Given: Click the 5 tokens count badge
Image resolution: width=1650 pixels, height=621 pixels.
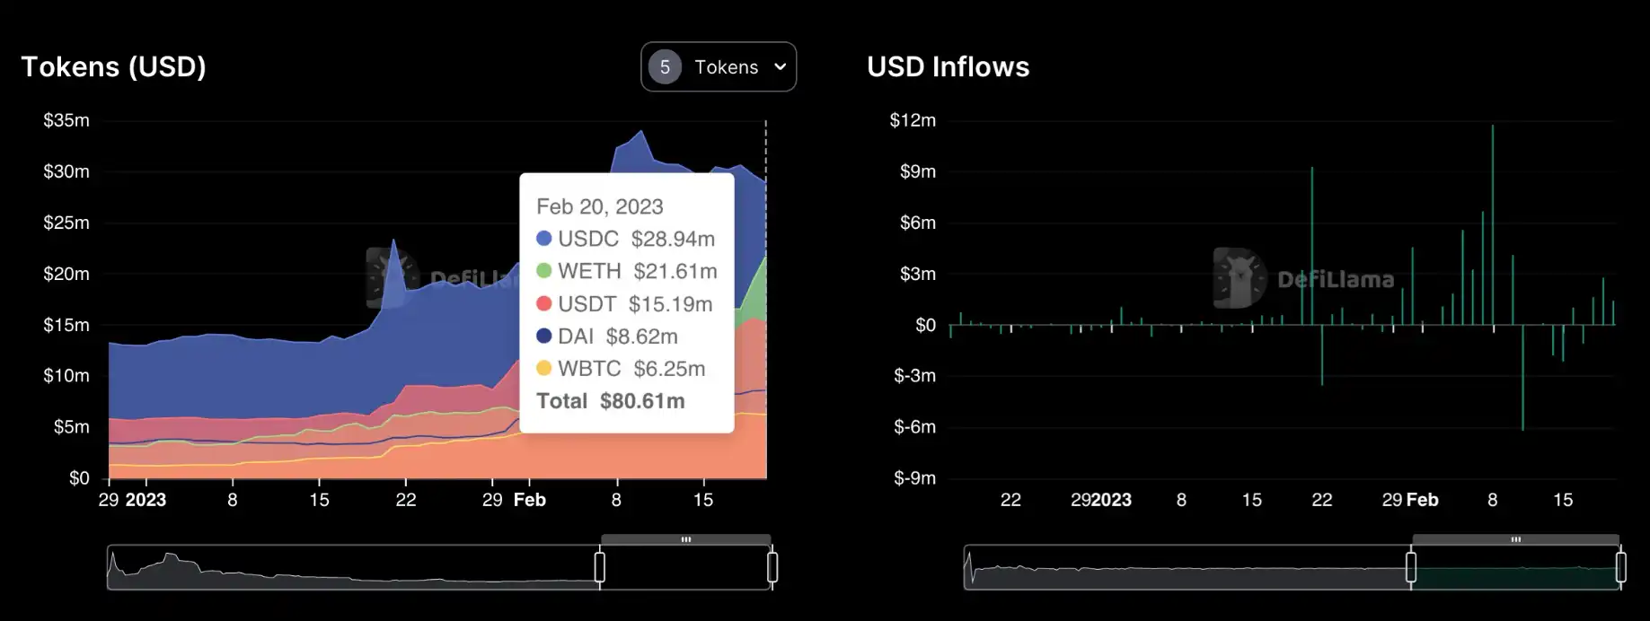Looking at the screenshot, I should (665, 66).
